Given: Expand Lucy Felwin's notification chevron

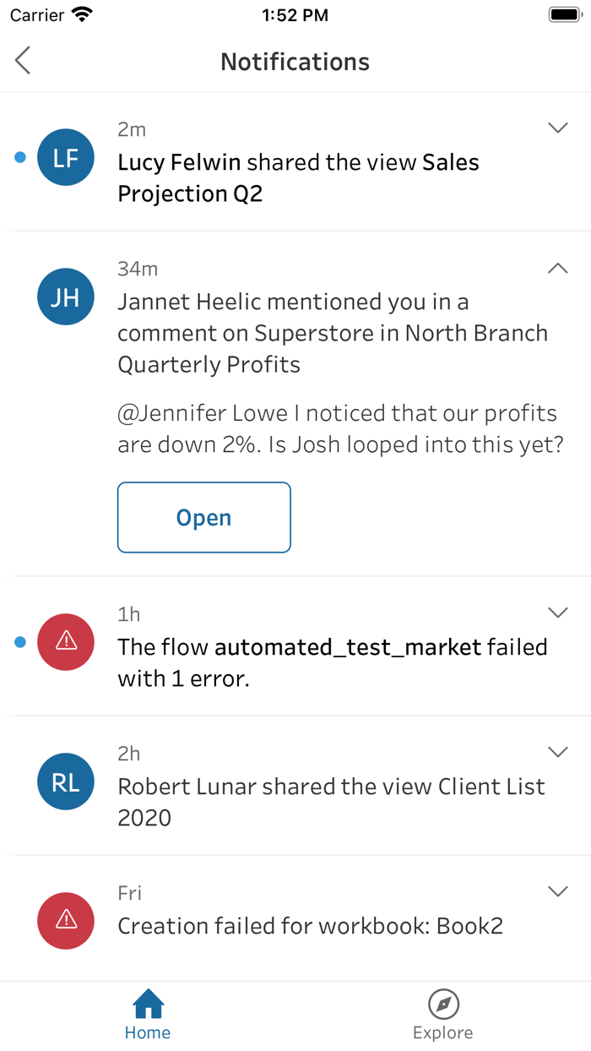Looking at the screenshot, I should (558, 128).
